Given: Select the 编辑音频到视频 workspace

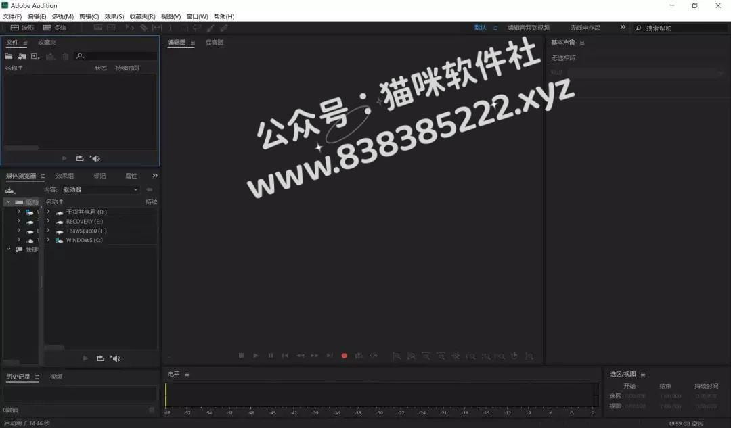Looking at the screenshot, I should click(528, 28).
